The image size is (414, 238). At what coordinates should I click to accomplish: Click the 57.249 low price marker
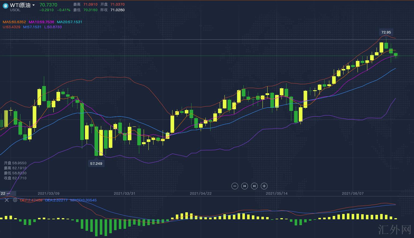point(96,163)
